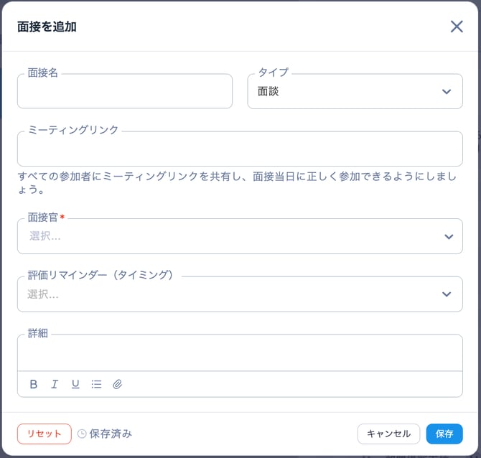Click the 保存済み status text
481x458 pixels.
click(111, 434)
